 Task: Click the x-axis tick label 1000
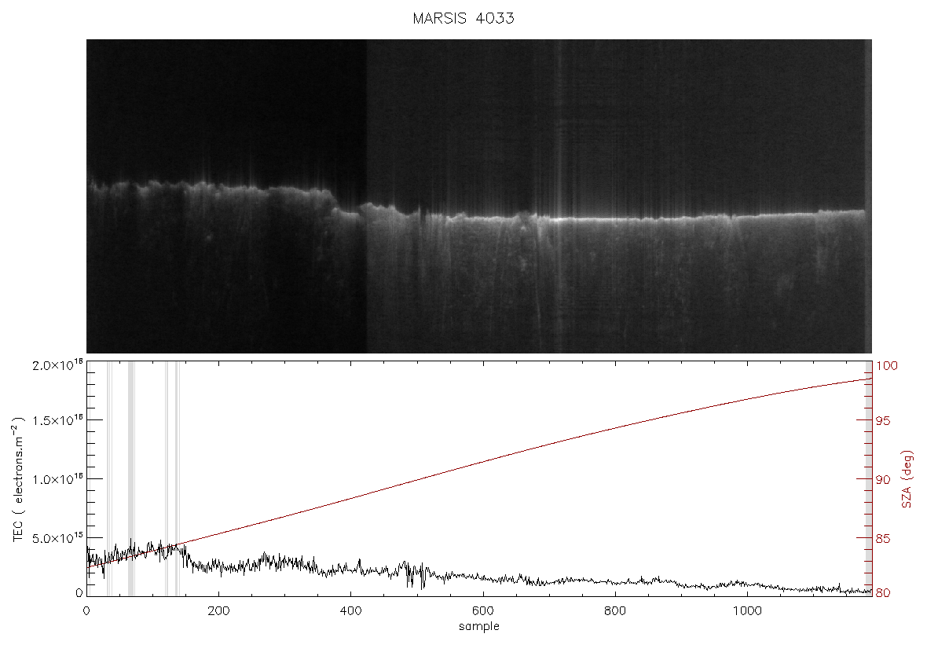[x=747, y=611]
